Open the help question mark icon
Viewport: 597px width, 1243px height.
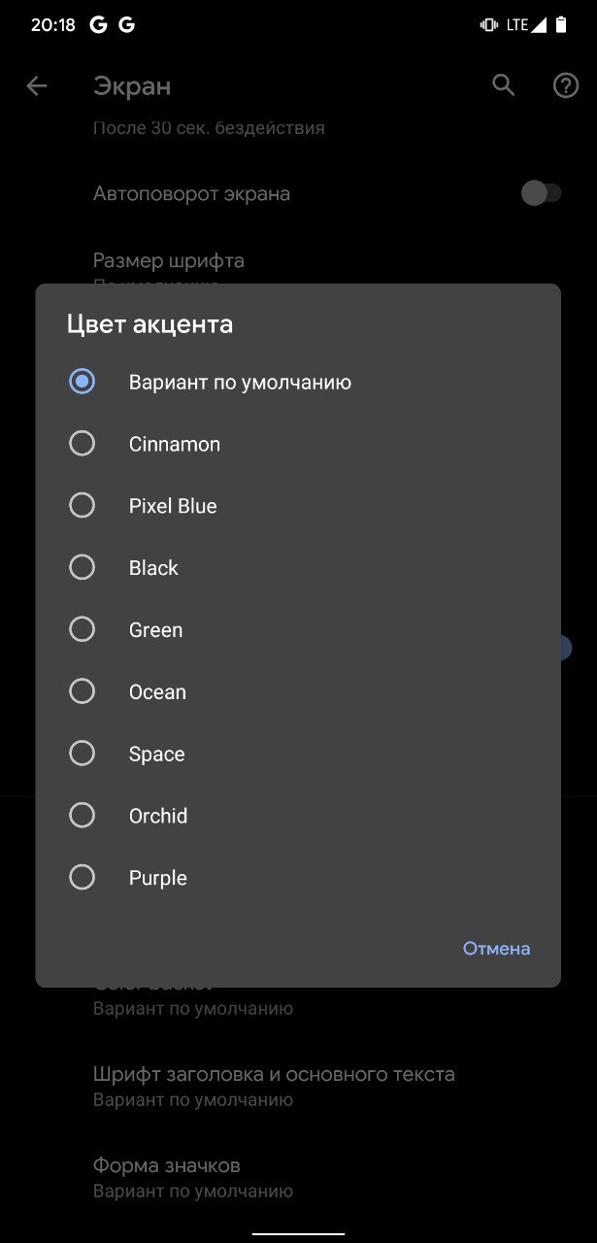(566, 86)
